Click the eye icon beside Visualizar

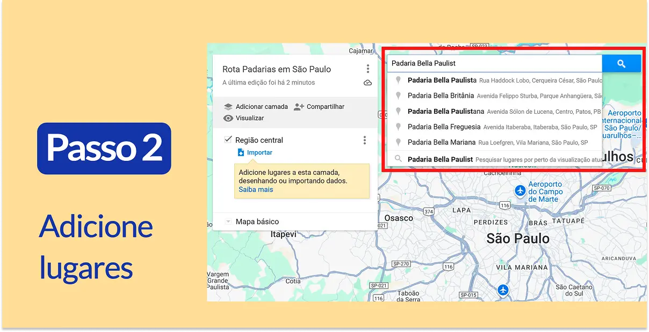(228, 118)
